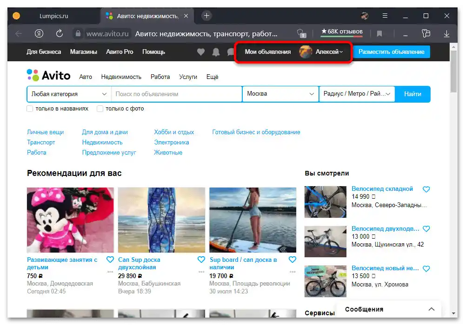The width and height of the screenshot is (465, 325).
Task: Reload the Avito page
Action: point(60,33)
